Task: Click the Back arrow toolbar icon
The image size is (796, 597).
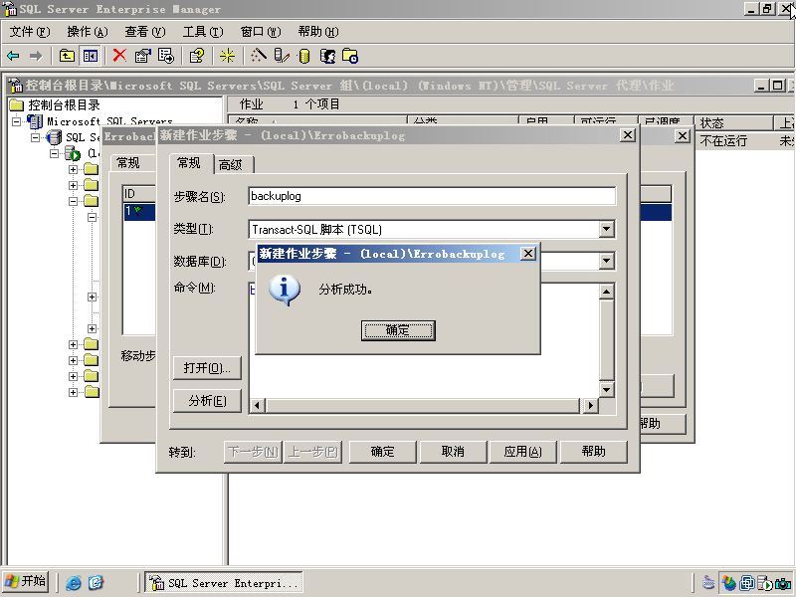Action: [13, 56]
